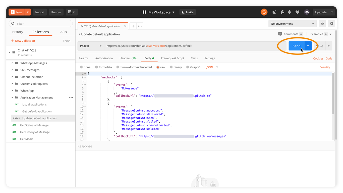Open the dropdown arrow beside Upgrade
The width and height of the screenshot is (343, 193).
click(332, 12)
